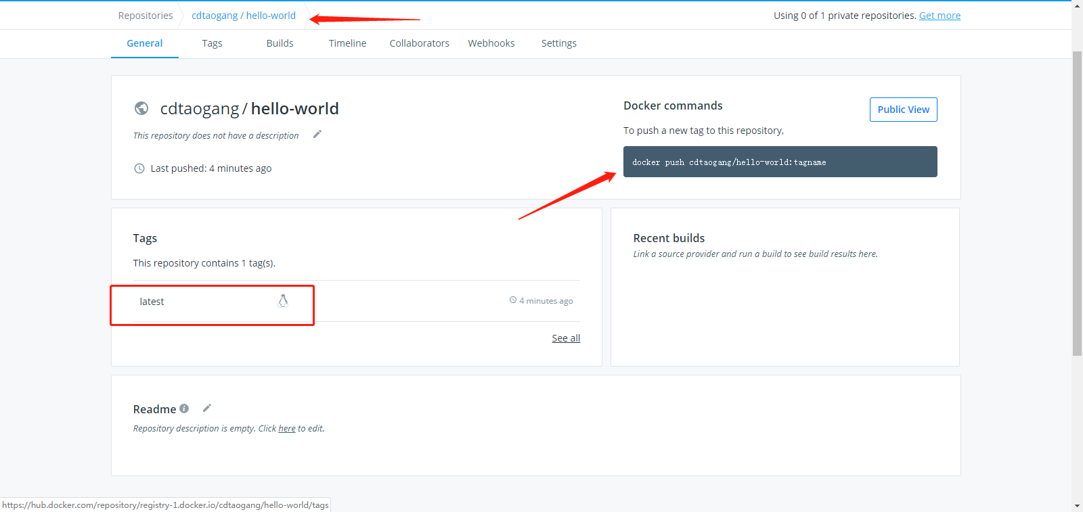The image size is (1083, 512).
Task: Click the vertical scrollbar thumb
Action: [x=1077, y=203]
